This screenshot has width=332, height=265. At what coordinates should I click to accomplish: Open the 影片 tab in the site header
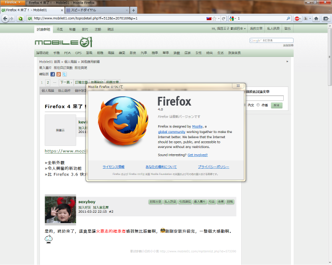85,30
